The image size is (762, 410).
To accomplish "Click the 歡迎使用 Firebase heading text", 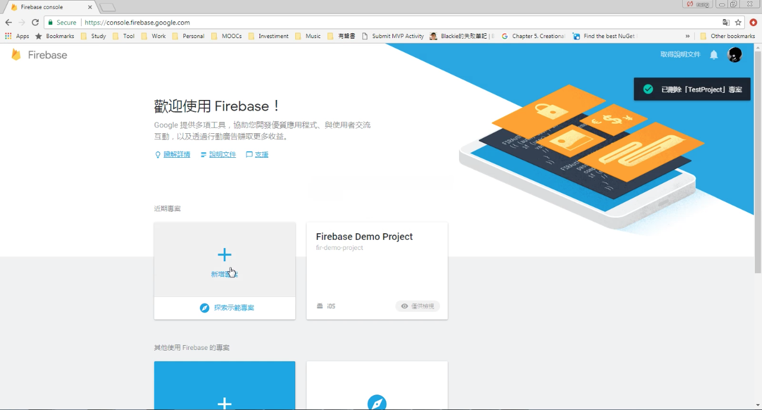I will click(217, 107).
